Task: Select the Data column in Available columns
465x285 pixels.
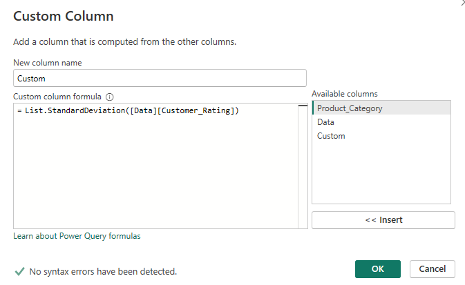Action: pyautogui.click(x=325, y=122)
